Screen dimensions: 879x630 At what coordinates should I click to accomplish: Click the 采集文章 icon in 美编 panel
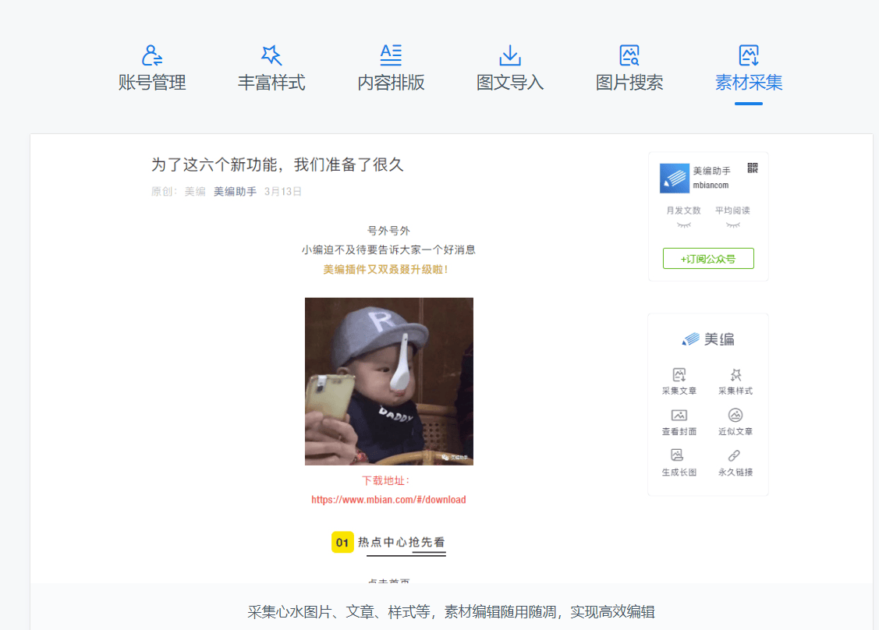[x=679, y=375]
